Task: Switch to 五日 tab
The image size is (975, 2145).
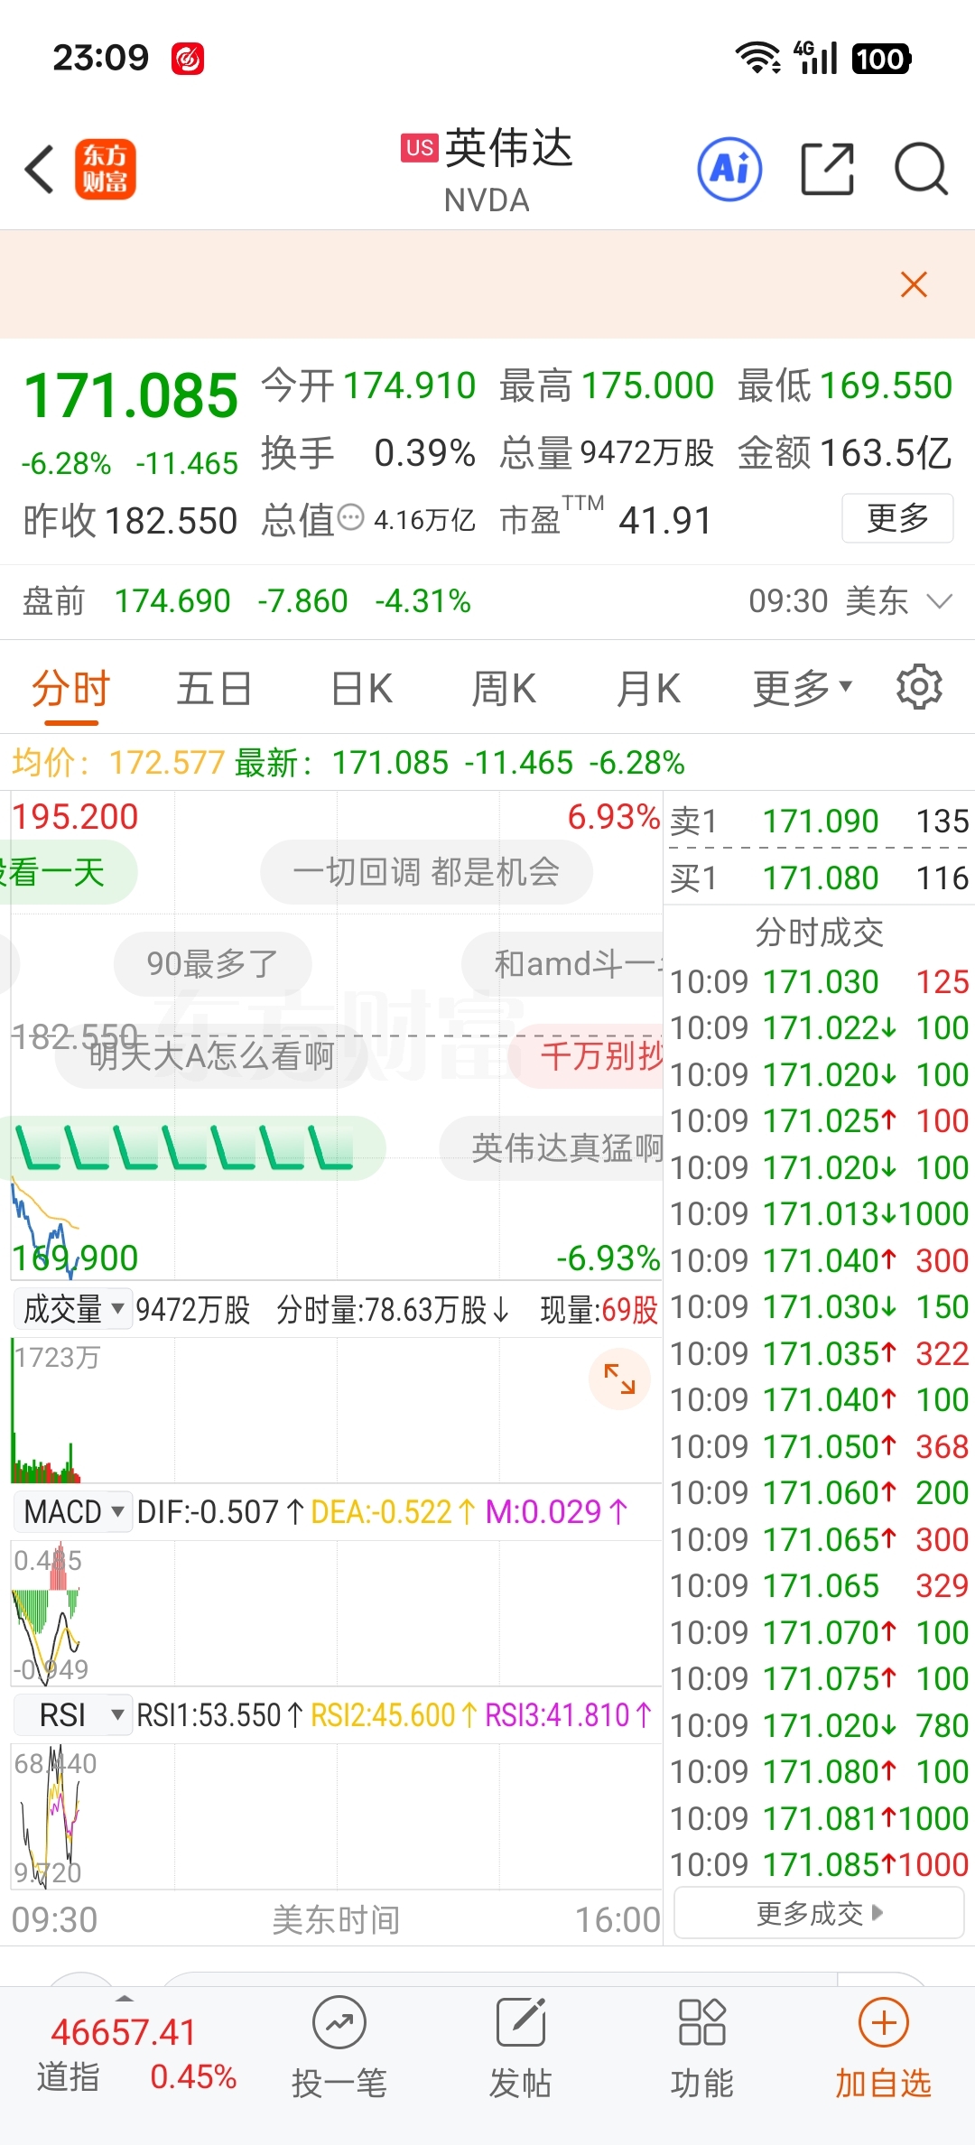Action: [x=214, y=689]
